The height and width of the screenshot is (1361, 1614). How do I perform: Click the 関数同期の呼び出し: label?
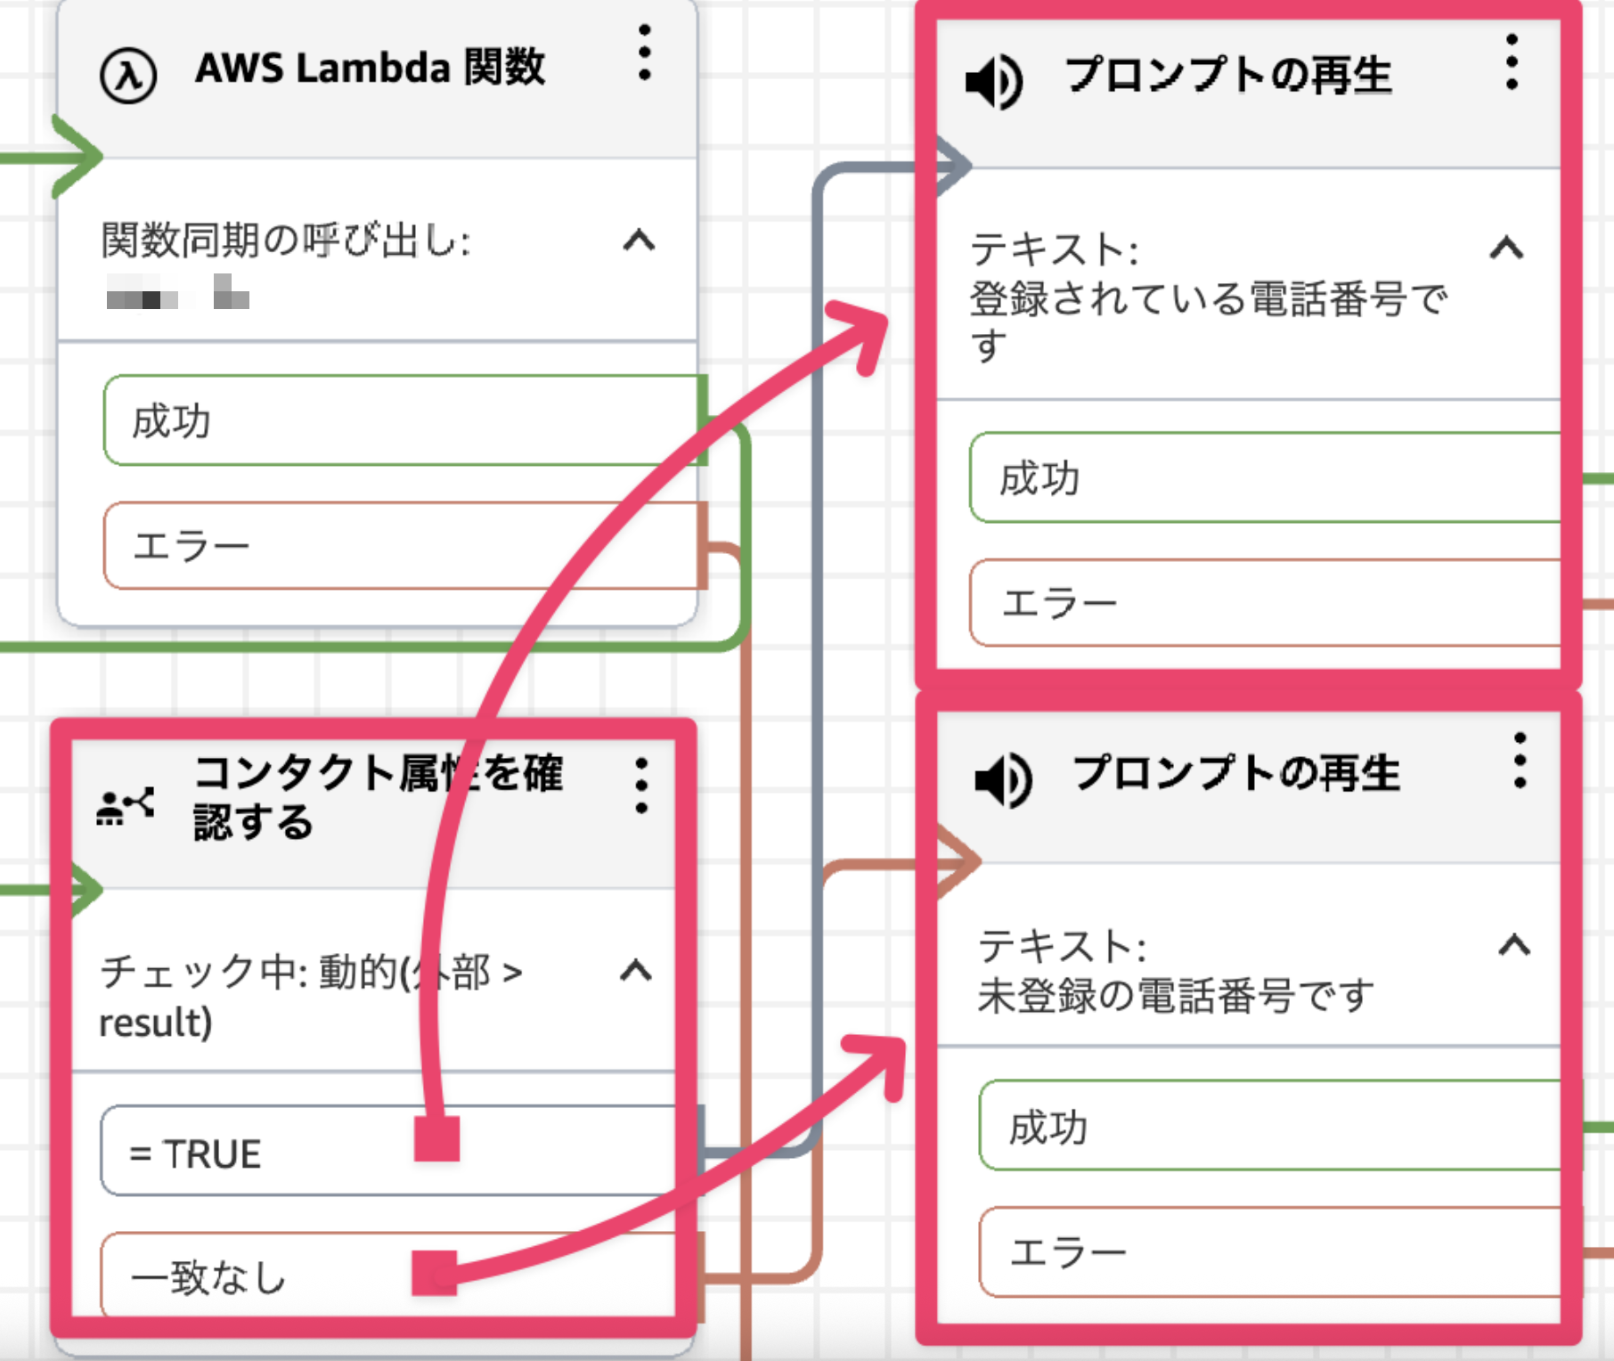(x=286, y=240)
